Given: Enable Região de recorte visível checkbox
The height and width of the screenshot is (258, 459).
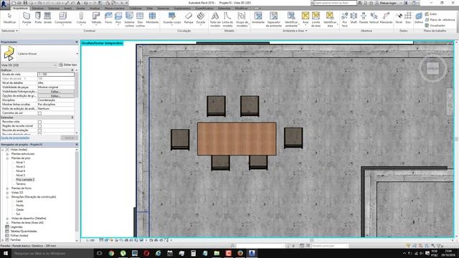Looking at the screenshot, I should pyautogui.click(x=40, y=126).
